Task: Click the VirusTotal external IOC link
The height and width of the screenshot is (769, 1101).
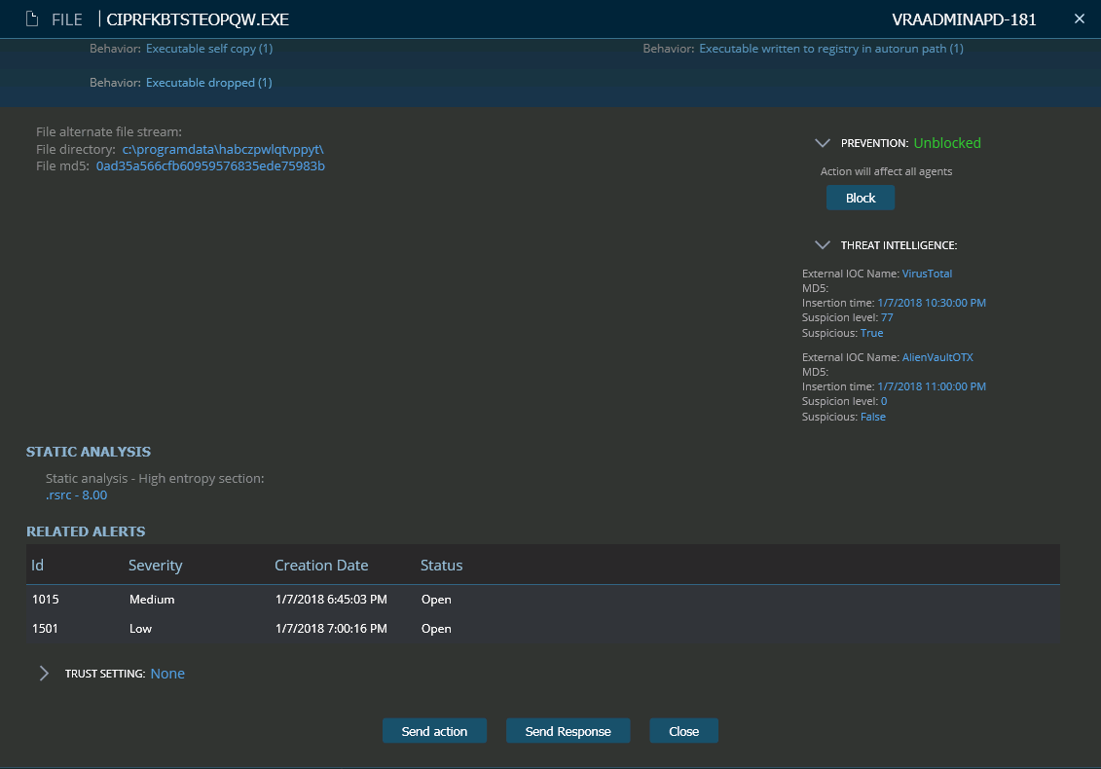Action: click(927, 274)
